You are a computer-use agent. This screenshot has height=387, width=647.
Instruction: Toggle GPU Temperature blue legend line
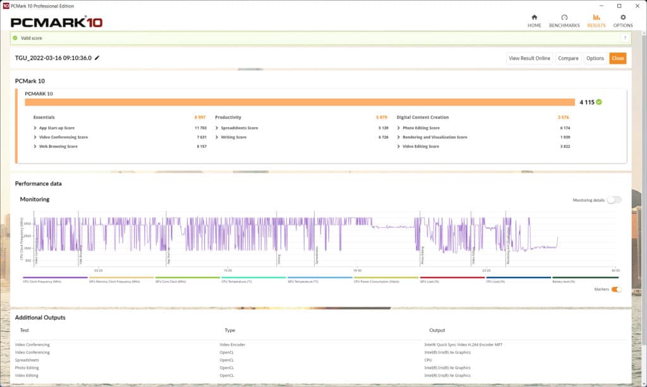[320, 278]
